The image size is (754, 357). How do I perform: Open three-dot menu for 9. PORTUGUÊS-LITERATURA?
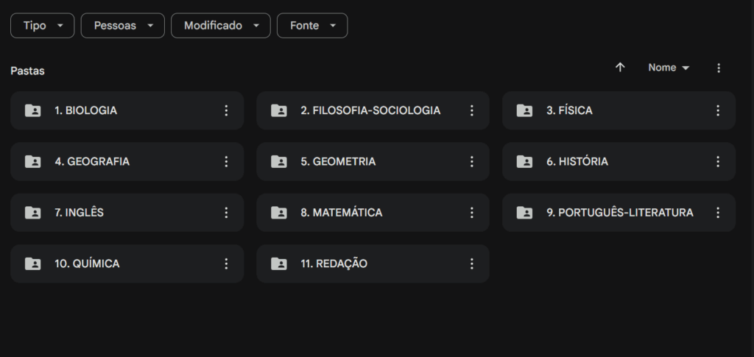tap(718, 213)
